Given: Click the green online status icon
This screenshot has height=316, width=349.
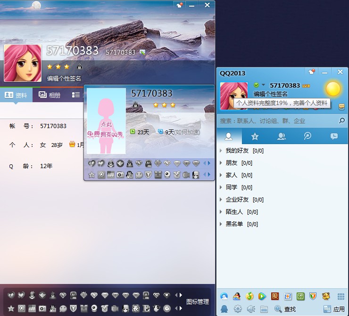Looking at the screenshot, I should coord(256,85).
